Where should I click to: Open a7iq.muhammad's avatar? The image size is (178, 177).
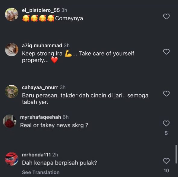click(11, 50)
